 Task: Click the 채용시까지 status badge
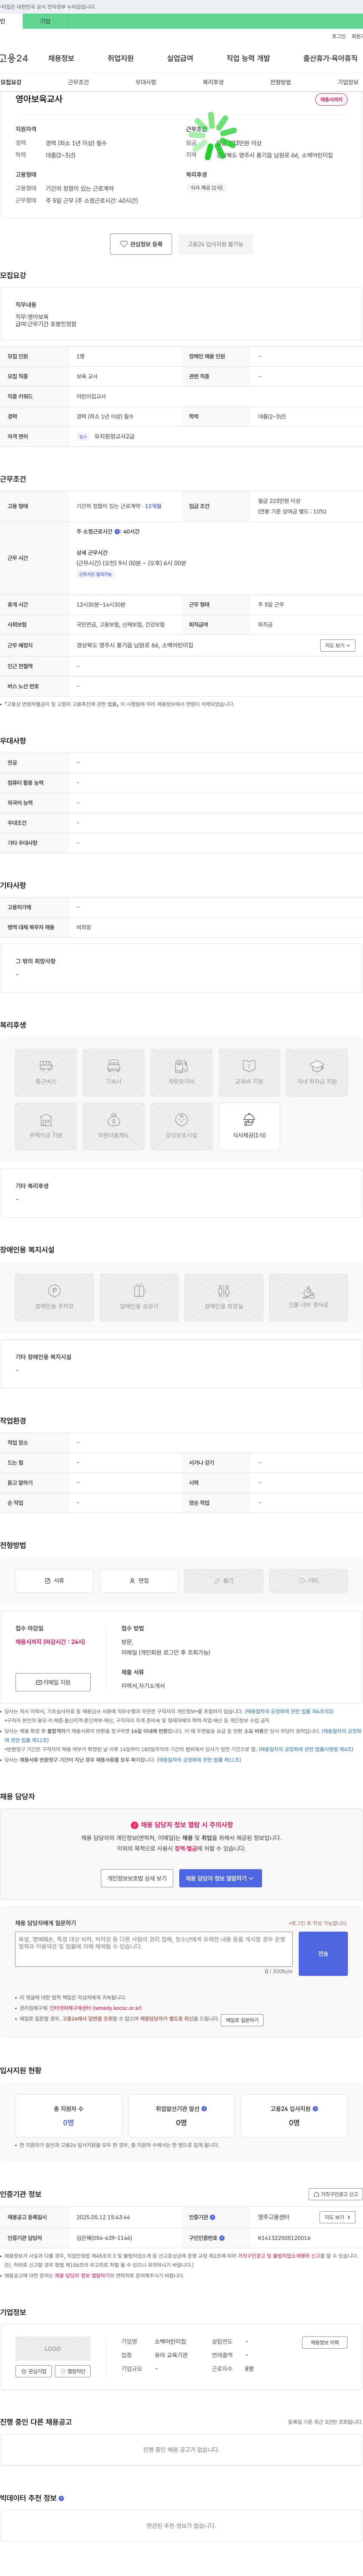331,100
